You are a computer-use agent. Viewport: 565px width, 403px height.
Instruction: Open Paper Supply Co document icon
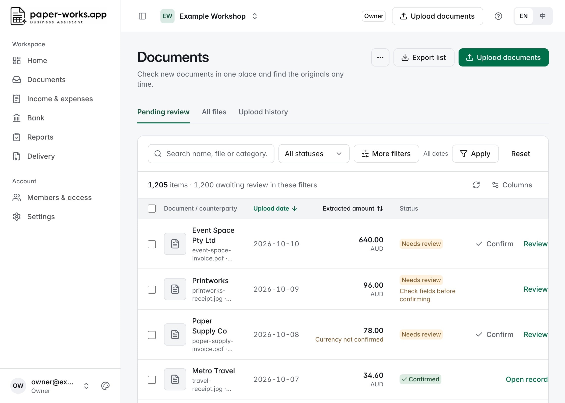click(175, 334)
